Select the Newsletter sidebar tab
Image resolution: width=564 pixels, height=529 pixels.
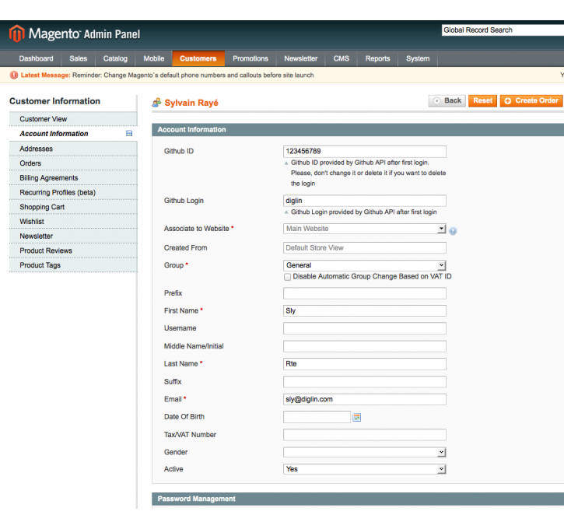click(x=73, y=236)
